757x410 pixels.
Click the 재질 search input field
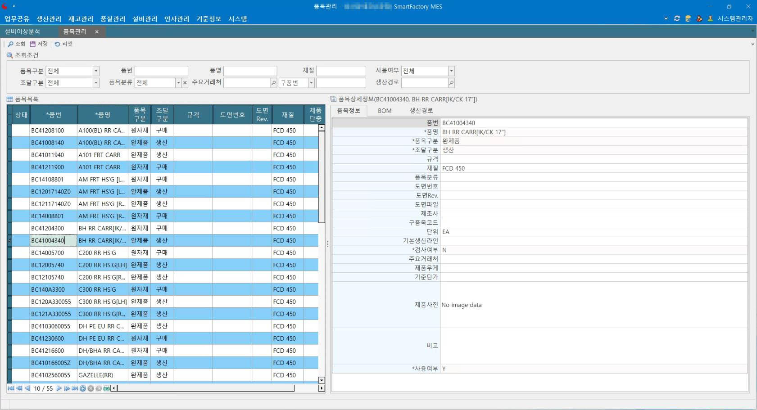point(341,71)
